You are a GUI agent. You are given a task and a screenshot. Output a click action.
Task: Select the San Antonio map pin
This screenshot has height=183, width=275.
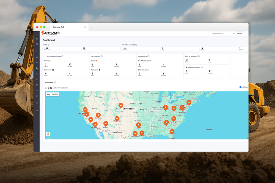(x=135, y=134)
